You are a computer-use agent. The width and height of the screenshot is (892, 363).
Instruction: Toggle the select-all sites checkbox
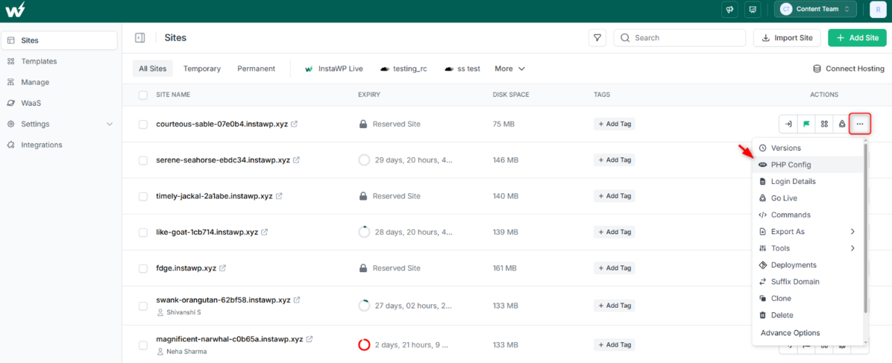143,95
